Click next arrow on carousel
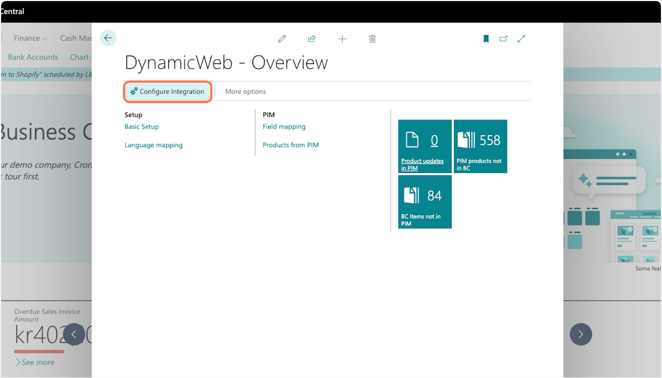 point(580,334)
